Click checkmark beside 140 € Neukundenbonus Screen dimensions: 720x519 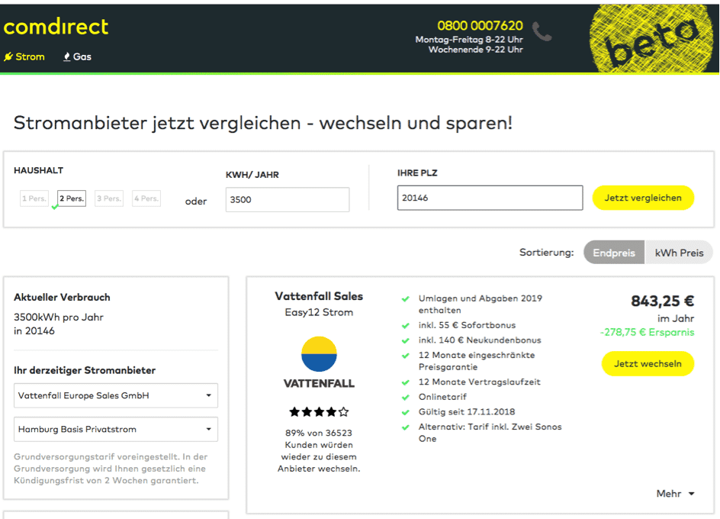tap(406, 340)
